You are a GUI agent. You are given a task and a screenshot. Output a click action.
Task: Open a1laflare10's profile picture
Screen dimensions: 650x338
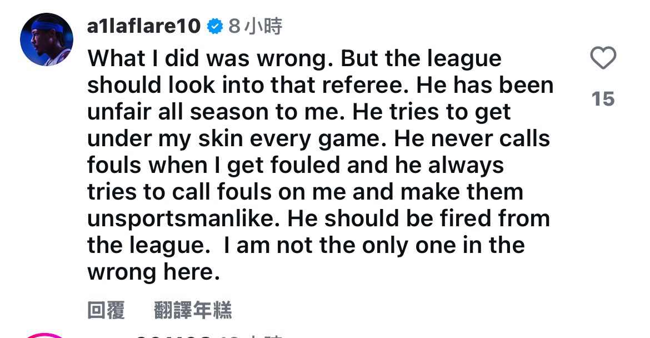coord(47,39)
